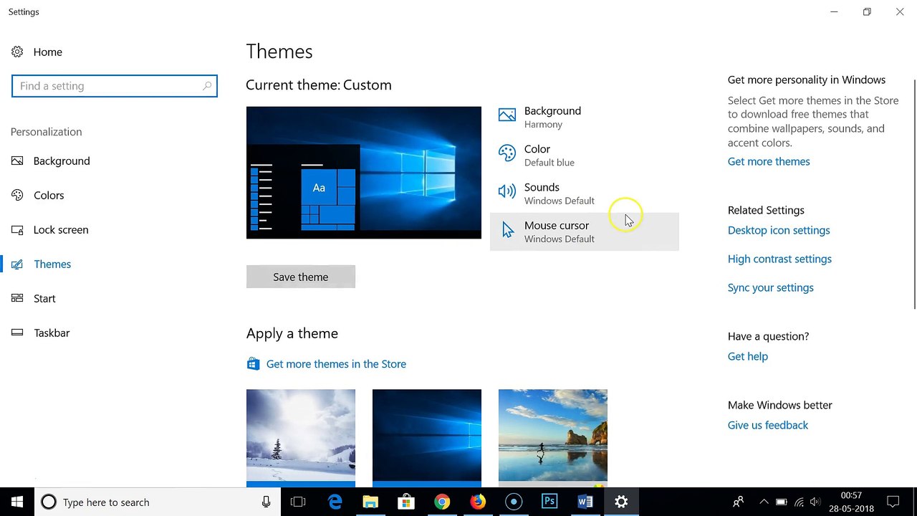Open Task View on the taskbar
This screenshot has width=917, height=516.
[298, 502]
